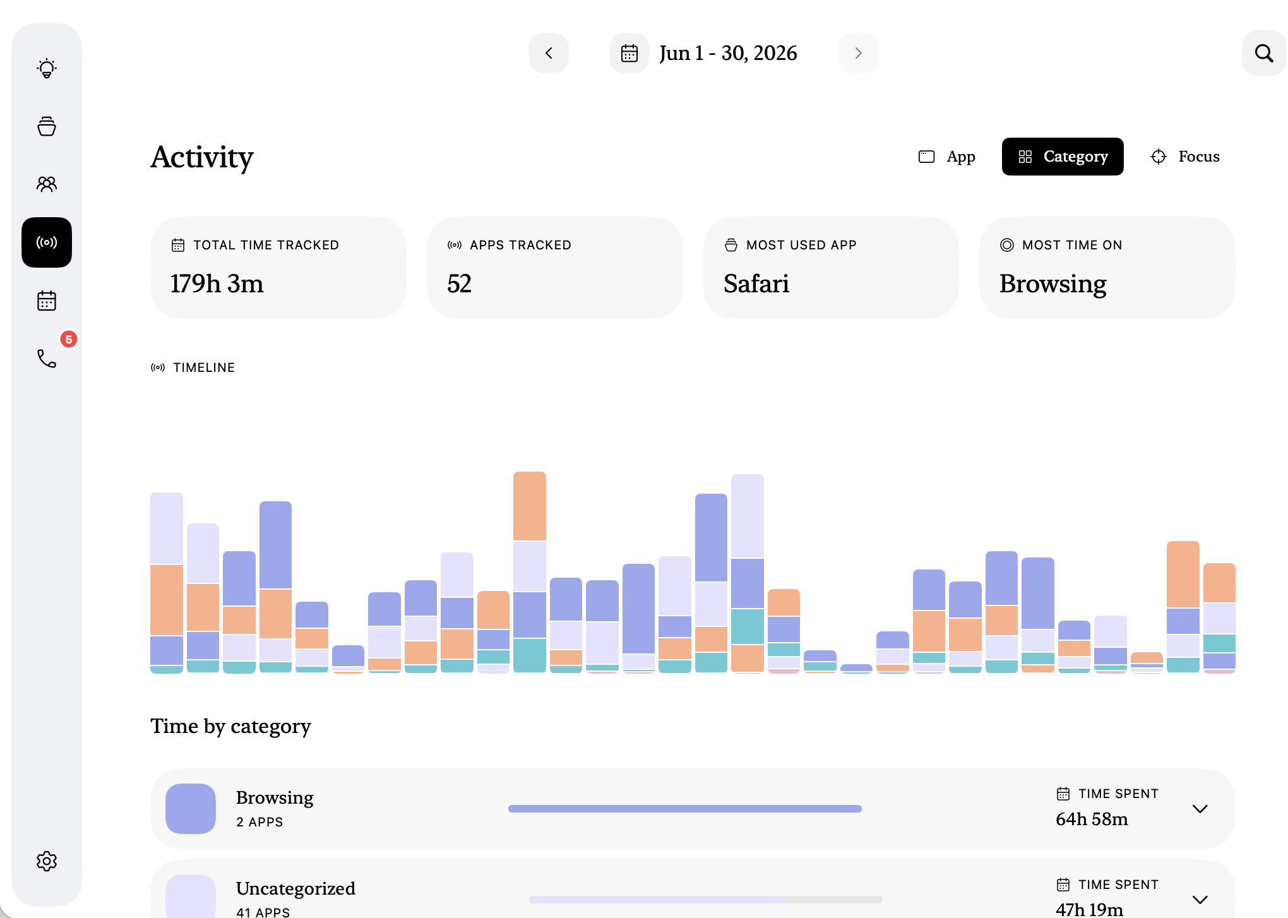
Task: Click the Uncategorized time progress bar
Action: pyautogui.click(x=706, y=900)
